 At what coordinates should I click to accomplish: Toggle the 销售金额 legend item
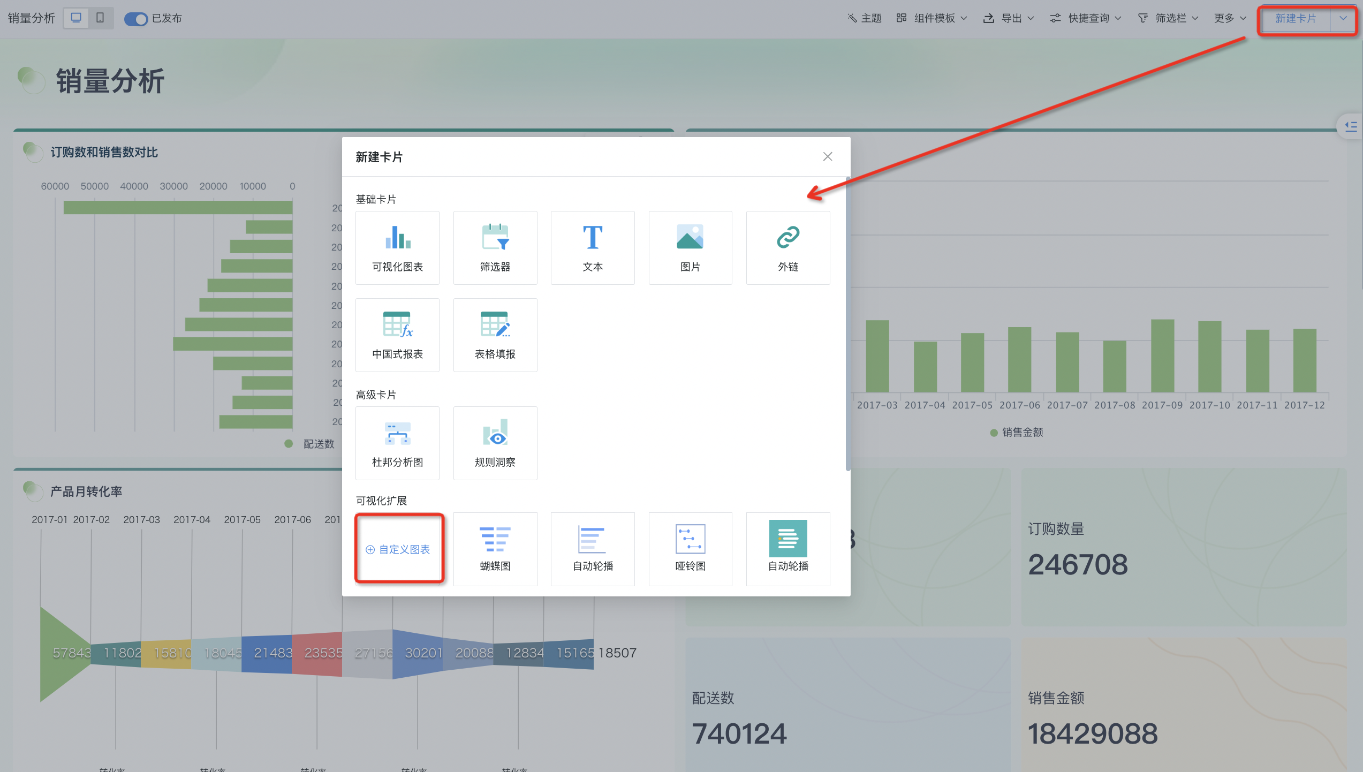click(x=1016, y=432)
